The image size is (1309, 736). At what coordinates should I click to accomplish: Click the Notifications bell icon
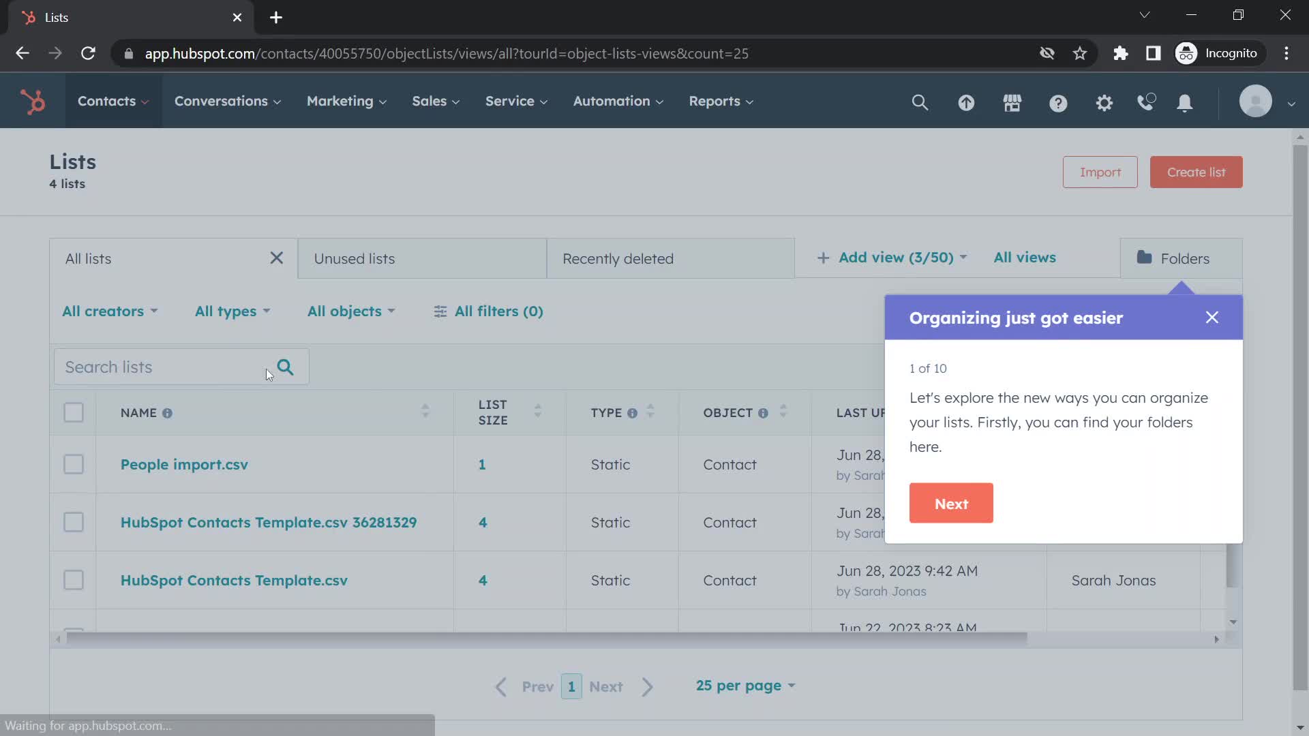tap(1186, 102)
